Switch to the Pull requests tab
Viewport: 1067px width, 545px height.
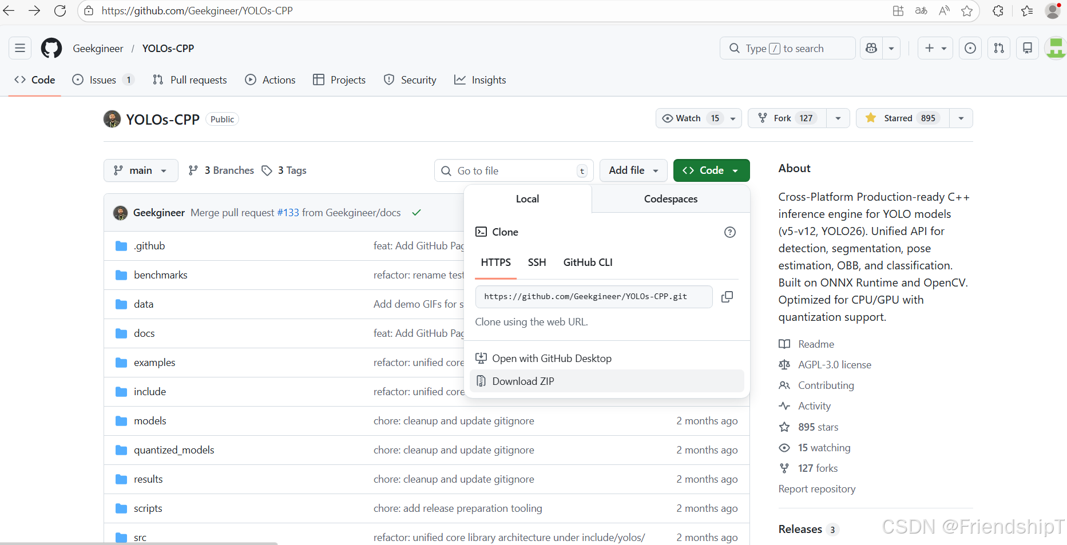190,80
